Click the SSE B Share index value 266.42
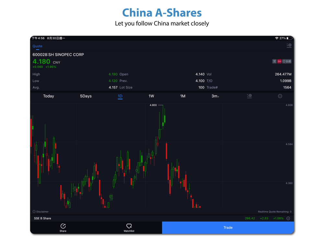Viewport: 324px width, 243px height. 250,218
